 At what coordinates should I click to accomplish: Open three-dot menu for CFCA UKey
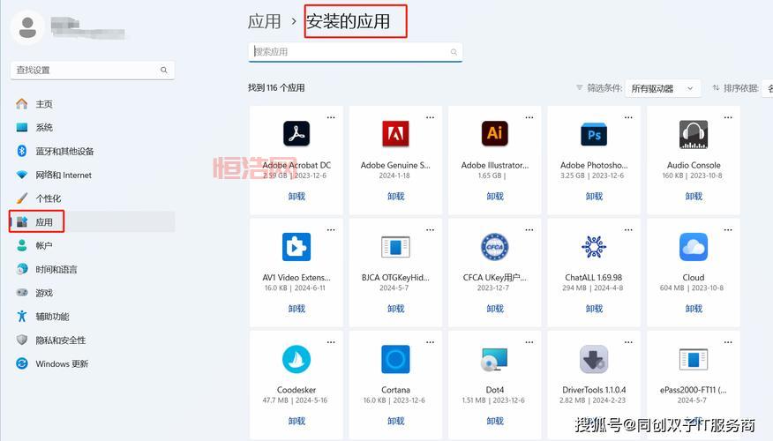529,229
